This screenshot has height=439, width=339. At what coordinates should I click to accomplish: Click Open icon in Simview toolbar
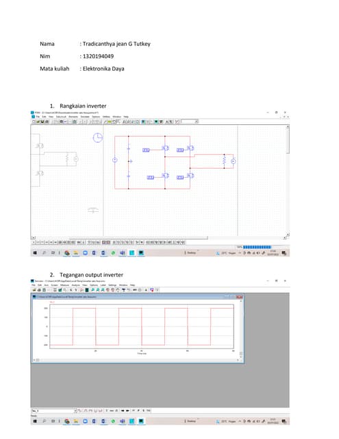click(x=34, y=290)
